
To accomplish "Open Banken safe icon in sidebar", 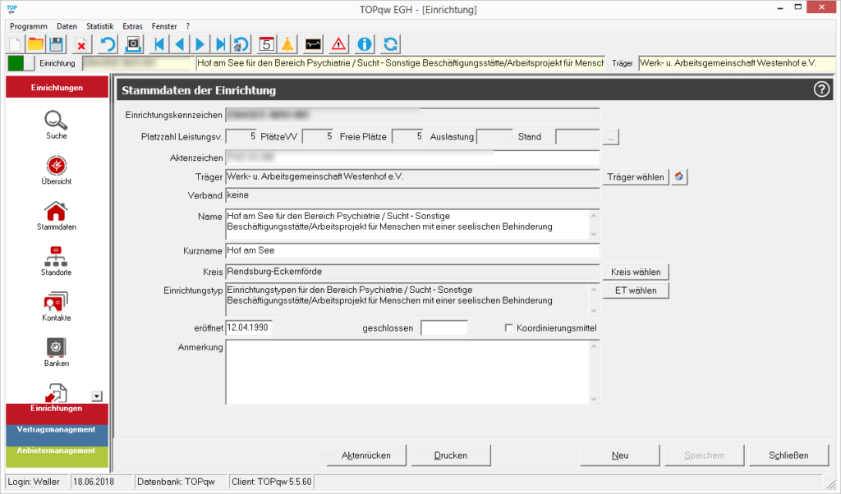I will pyautogui.click(x=57, y=351).
